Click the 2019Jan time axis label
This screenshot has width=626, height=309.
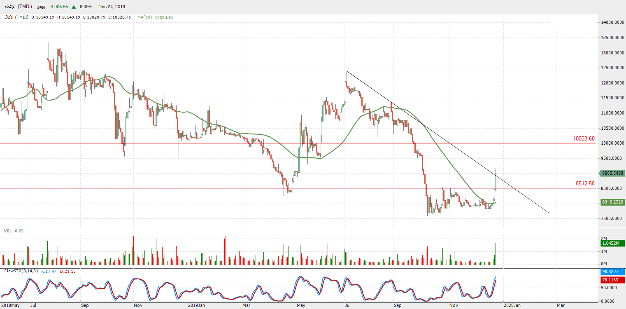click(x=196, y=305)
